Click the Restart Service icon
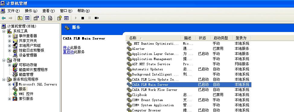This screenshot has width=294, height=112. pos(97,18)
